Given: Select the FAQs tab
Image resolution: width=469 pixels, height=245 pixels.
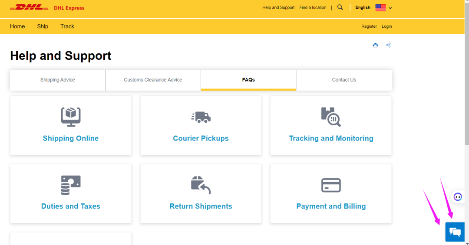Looking at the screenshot, I should (x=248, y=80).
